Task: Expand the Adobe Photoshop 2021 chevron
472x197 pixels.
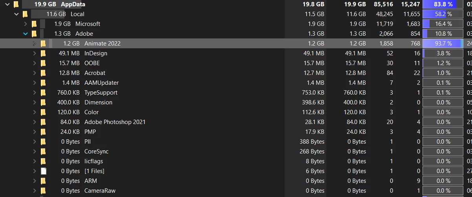Action: click(x=34, y=122)
